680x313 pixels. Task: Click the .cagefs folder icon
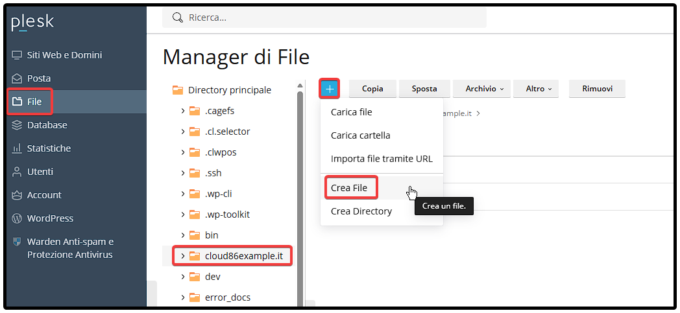(195, 111)
